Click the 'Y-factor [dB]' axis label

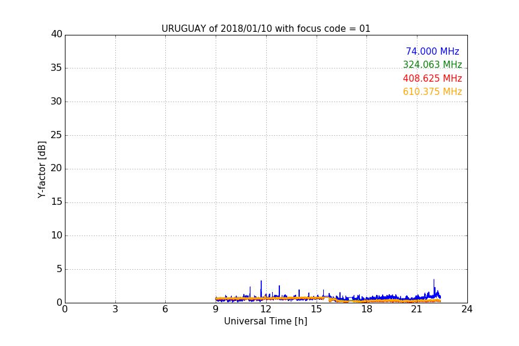[x=41, y=169]
